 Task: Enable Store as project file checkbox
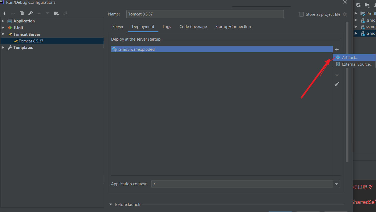click(x=301, y=14)
